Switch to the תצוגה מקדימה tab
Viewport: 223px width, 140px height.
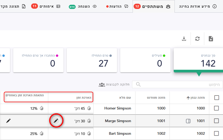click(13, 6)
